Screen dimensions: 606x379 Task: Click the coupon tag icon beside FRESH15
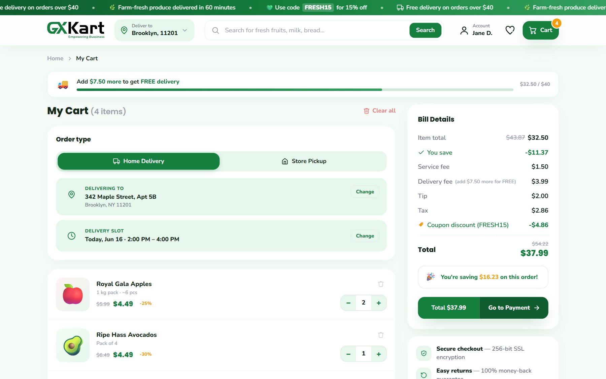[x=421, y=224]
